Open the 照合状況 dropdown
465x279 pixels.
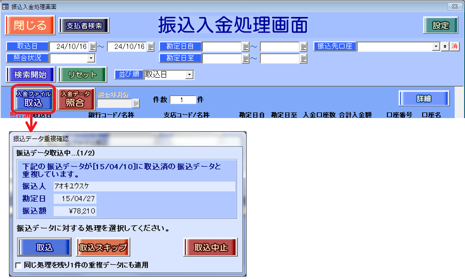coord(91,58)
